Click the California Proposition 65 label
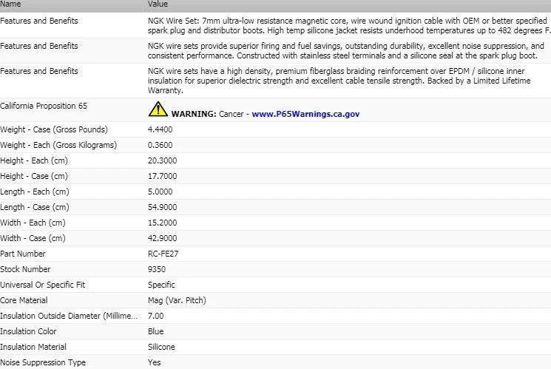The height and width of the screenshot is (369, 551). coord(44,106)
